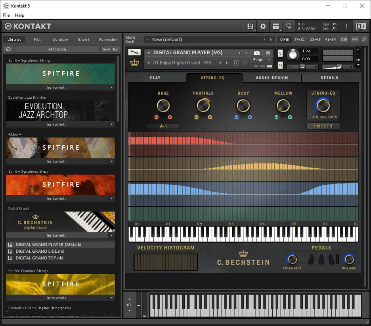Image resolution: width=371 pixels, height=326 pixels.
Task: Show instrument info with the 'i' icon
Action: pyautogui.click(x=268, y=53)
